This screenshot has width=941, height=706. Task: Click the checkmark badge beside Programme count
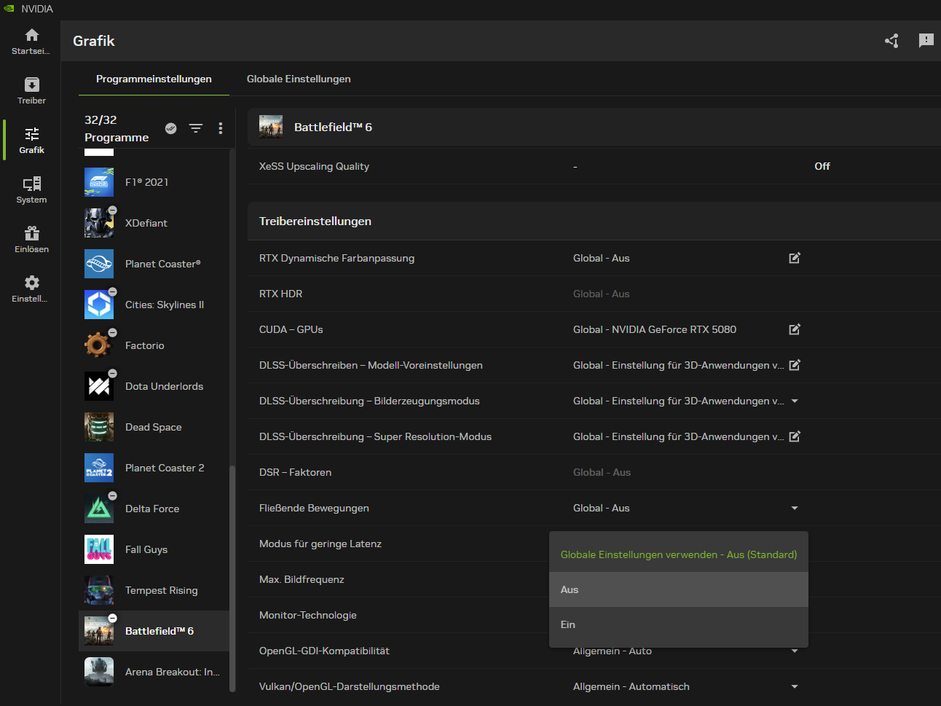click(171, 128)
